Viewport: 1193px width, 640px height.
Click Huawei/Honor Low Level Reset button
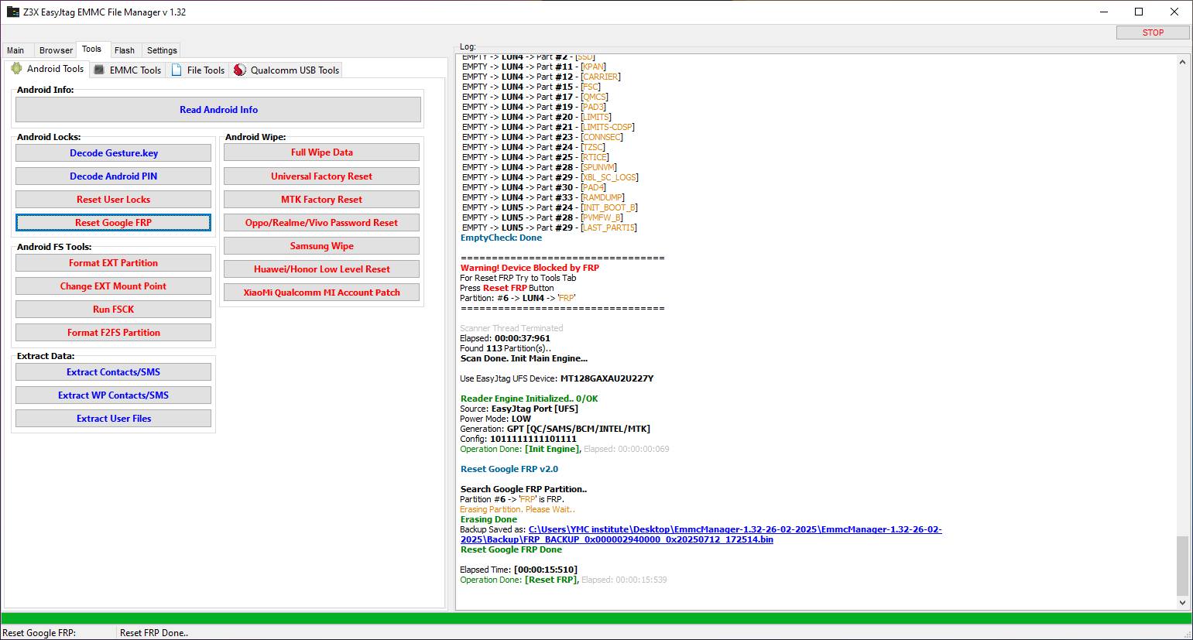click(x=322, y=269)
